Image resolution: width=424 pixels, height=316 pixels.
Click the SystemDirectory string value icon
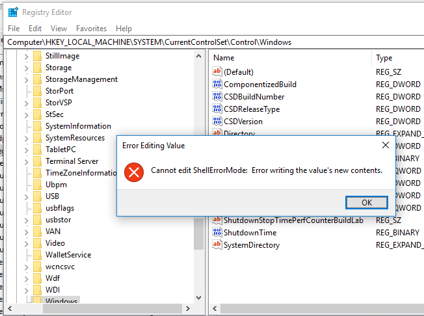(217, 244)
